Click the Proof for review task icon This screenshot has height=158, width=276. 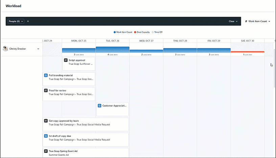pos(46,90)
